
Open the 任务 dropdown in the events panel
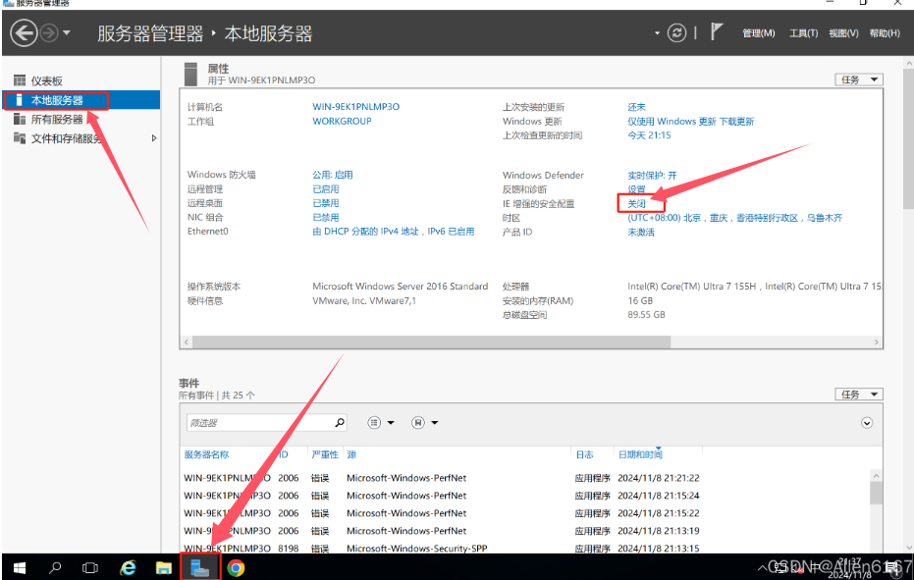click(859, 395)
